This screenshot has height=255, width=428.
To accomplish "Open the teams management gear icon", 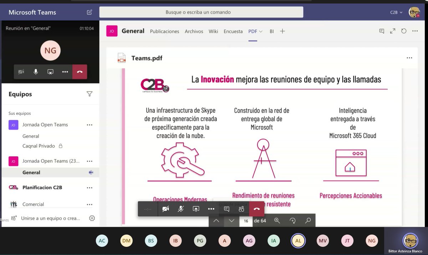I will [x=92, y=218].
